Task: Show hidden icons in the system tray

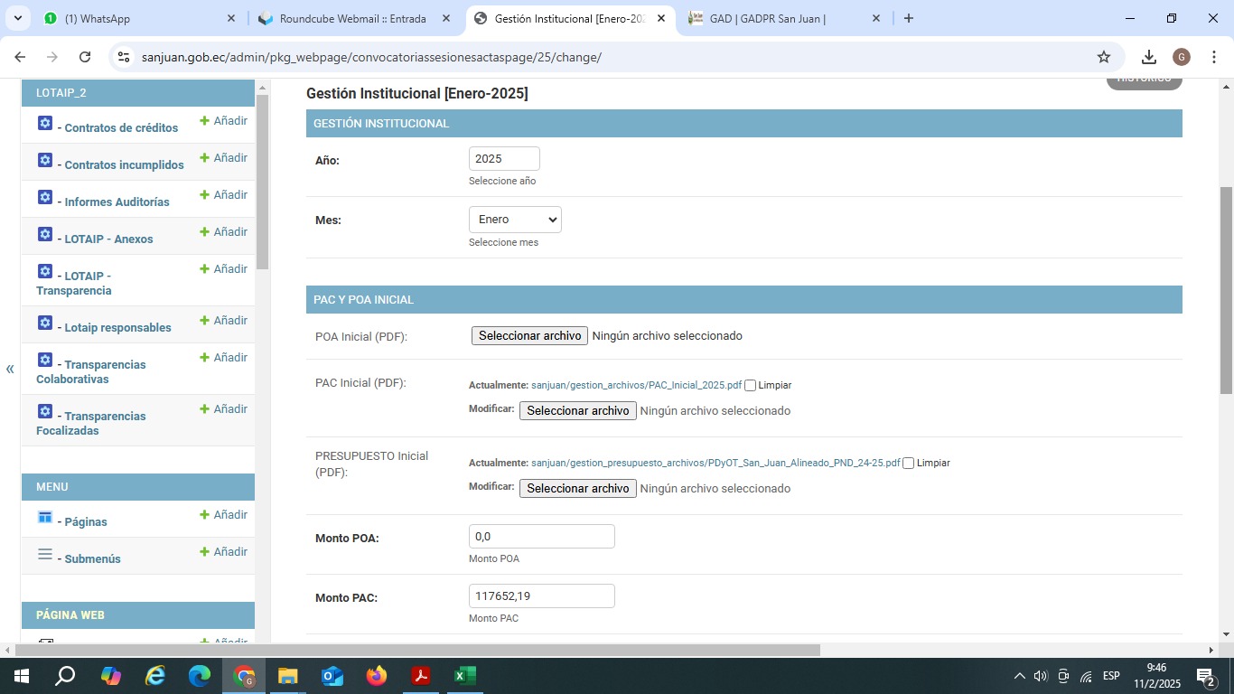Action: pyautogui.click(x=1019, y=676)
